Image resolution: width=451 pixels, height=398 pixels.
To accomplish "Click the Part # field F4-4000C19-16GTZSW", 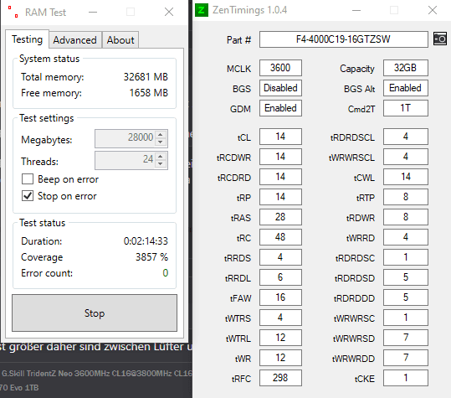I will [x=343, y=39].
